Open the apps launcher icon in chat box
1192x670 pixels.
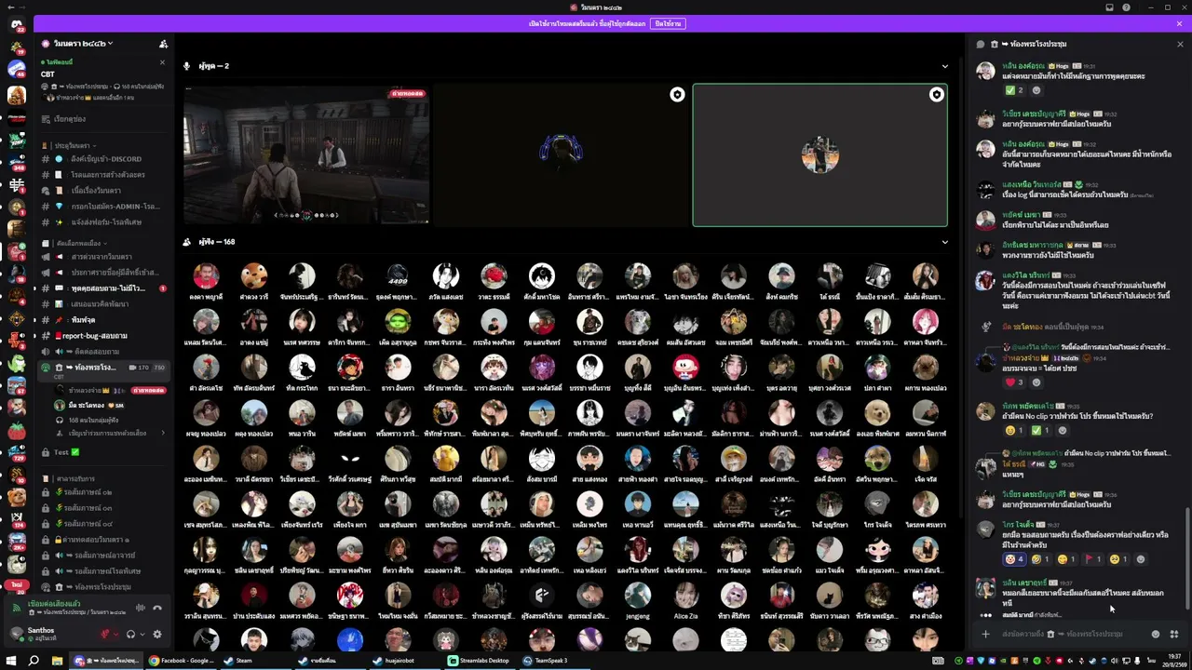[x=1173, y=634]
